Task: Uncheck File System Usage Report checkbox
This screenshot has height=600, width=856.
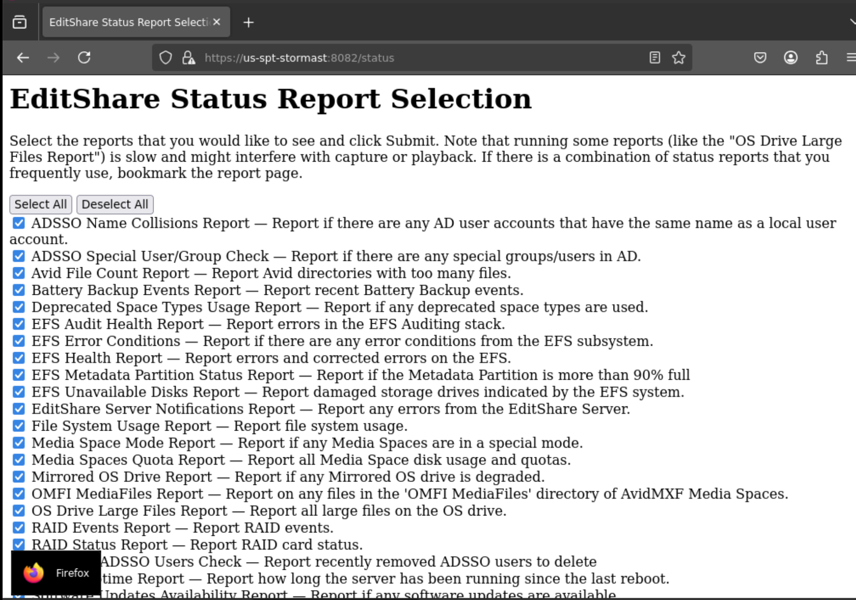Action: [19, 426]
